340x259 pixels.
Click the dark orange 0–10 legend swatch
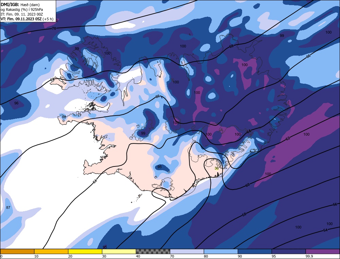17,251
